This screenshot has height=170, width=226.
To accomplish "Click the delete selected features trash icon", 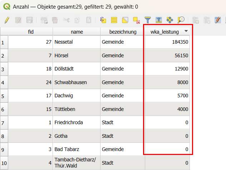I will tap(55, 20).
